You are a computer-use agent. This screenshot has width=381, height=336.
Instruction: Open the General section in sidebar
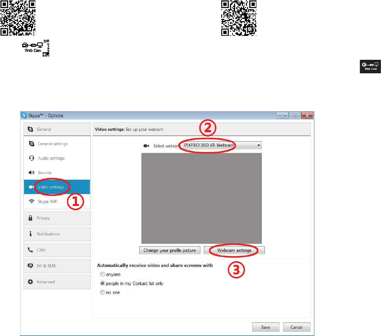pos(57,129)
